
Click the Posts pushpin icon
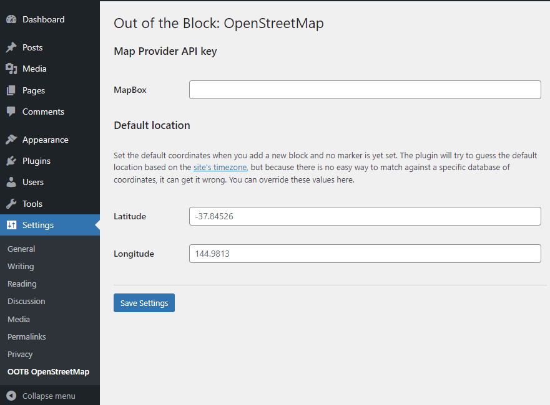point(11,47)
